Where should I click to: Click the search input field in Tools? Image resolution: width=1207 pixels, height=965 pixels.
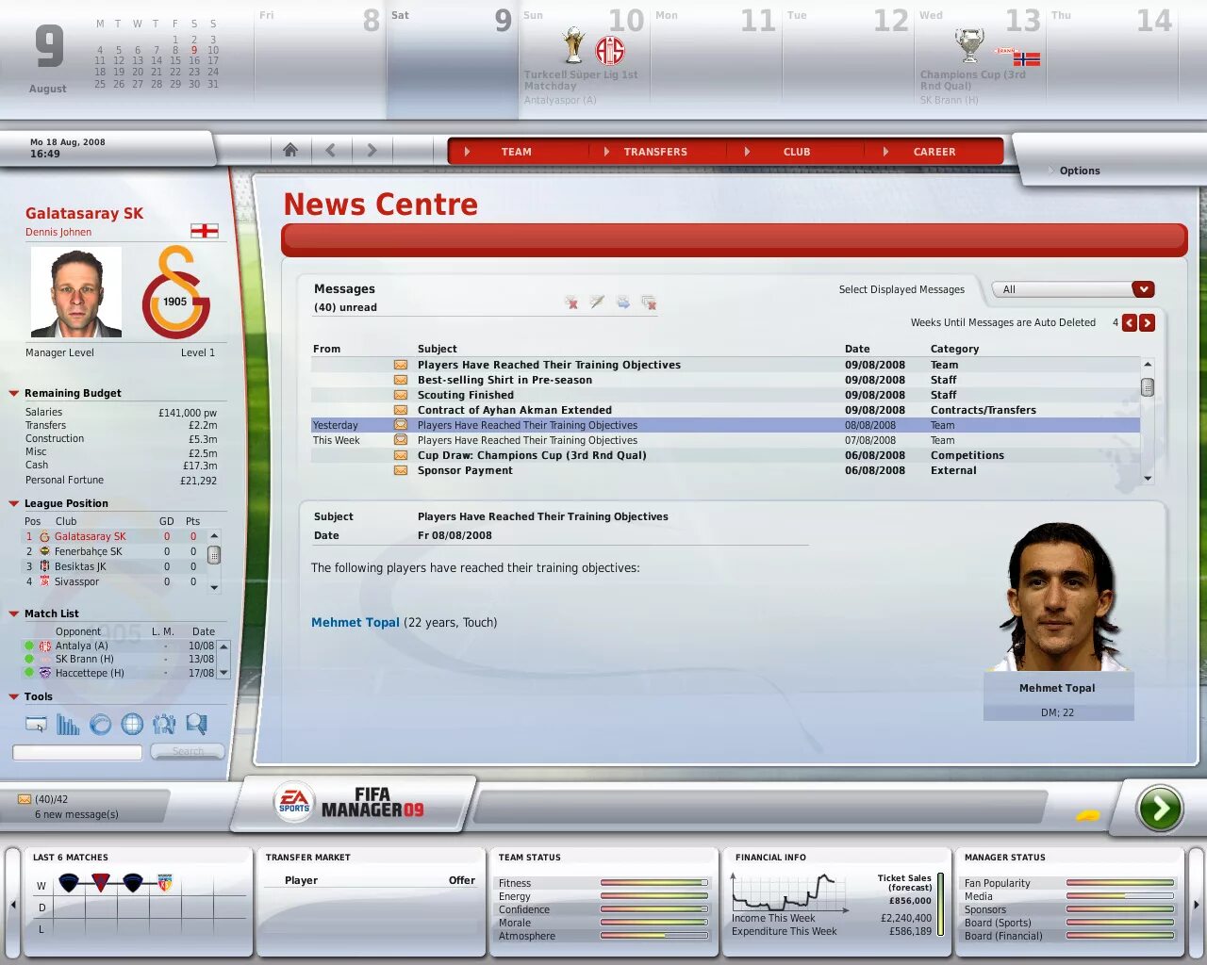[x=77, y=752]
